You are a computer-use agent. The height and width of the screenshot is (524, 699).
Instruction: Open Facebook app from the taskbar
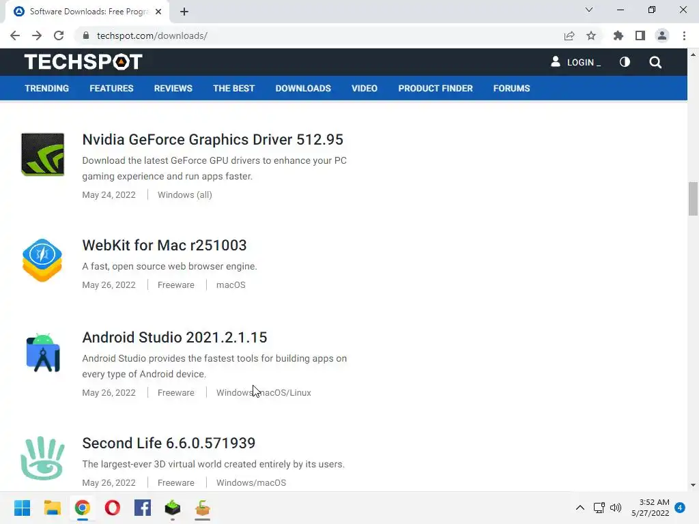[x=143, y=508]
